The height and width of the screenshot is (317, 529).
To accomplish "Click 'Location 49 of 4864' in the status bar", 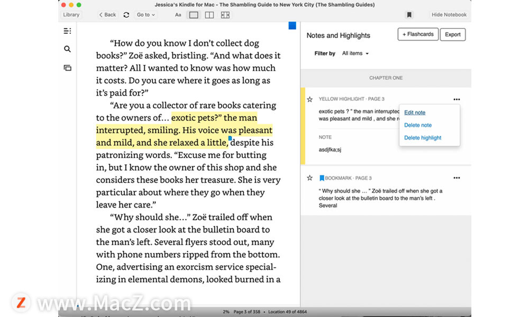I will [x=287, y=312].
